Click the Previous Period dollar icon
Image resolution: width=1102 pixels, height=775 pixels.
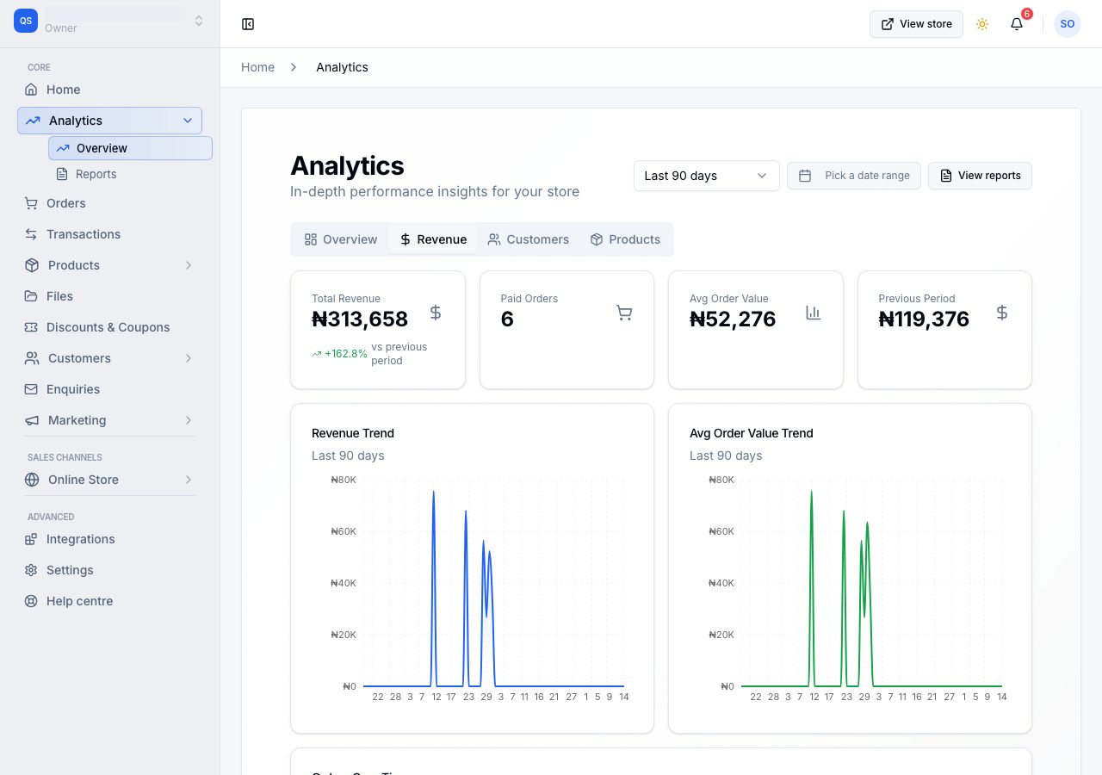pos(1002,313)
